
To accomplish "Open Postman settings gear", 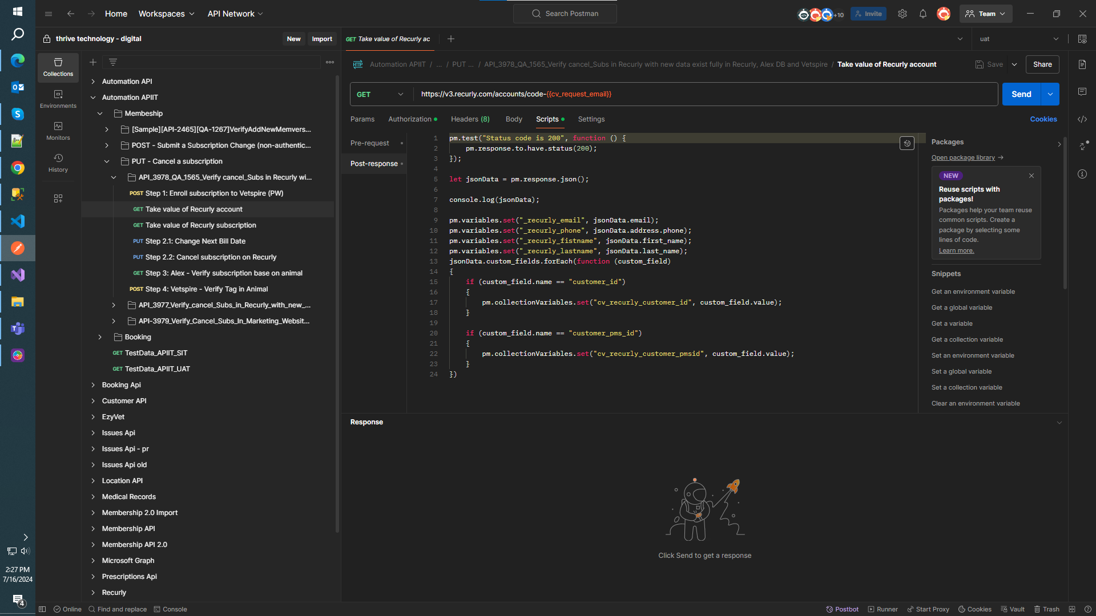I will tap(902, 14).
